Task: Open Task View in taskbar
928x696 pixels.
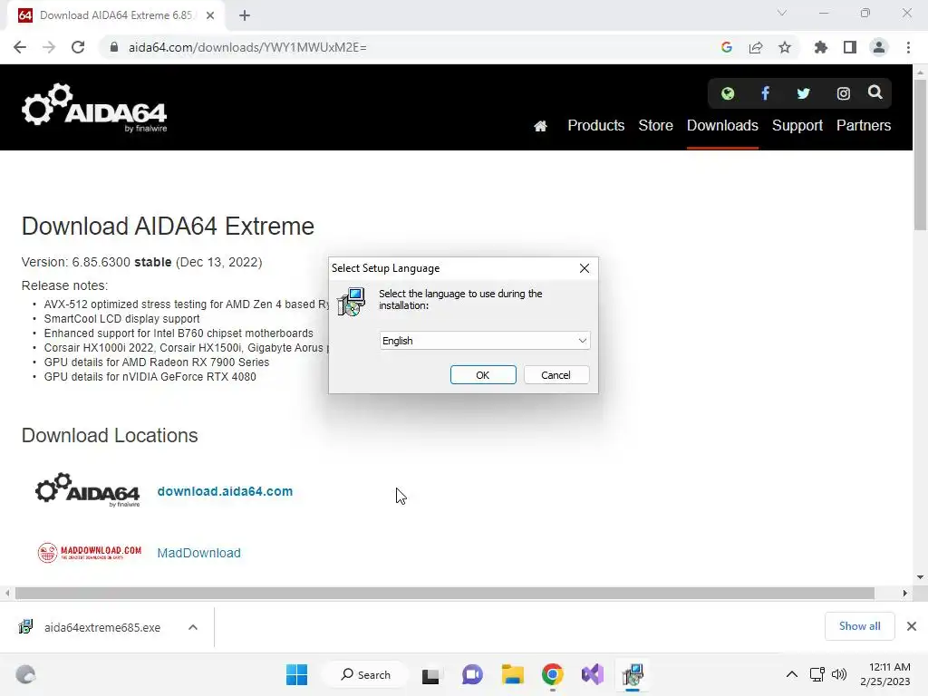Action: tap(430, 674)
